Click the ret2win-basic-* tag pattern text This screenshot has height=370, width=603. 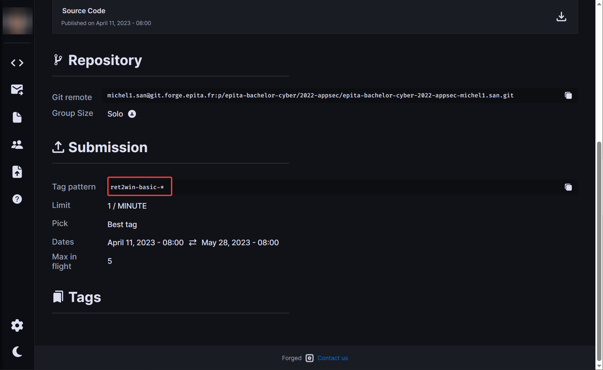[137, 187]
